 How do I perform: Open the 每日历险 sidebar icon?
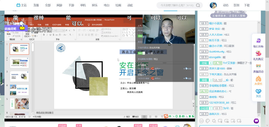[258, 43]
